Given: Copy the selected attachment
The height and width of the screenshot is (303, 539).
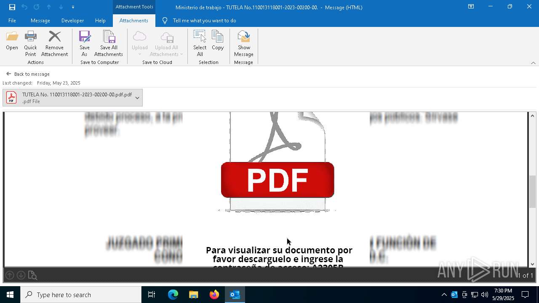Looking at the screenshot, I should pos(218,40).
